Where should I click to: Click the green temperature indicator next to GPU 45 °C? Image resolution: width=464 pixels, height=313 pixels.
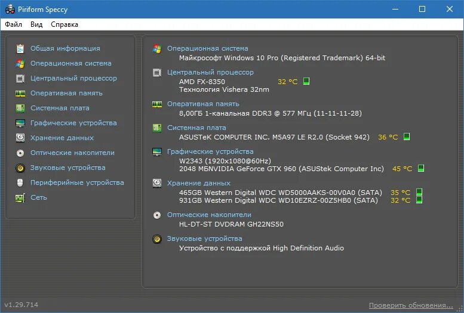[421, 168]
